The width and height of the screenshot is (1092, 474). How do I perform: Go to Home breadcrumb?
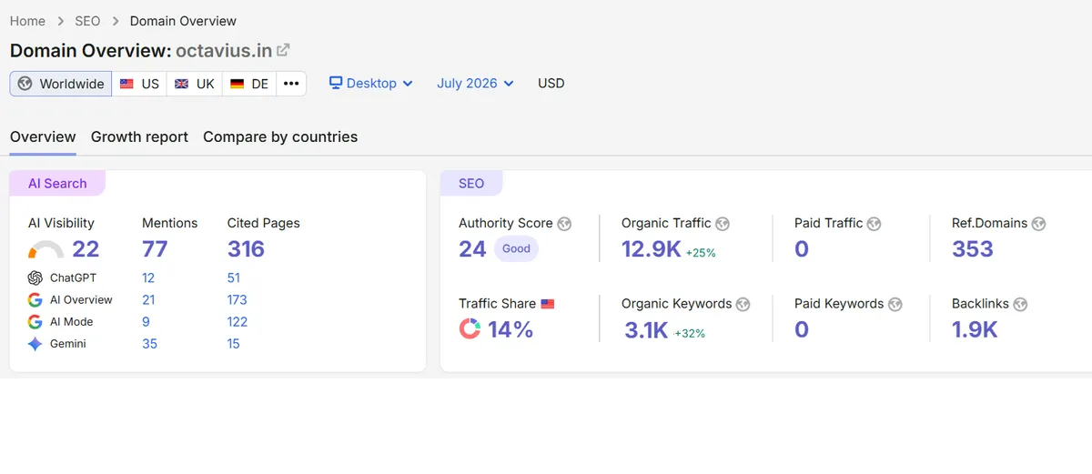tap(27, 21)
